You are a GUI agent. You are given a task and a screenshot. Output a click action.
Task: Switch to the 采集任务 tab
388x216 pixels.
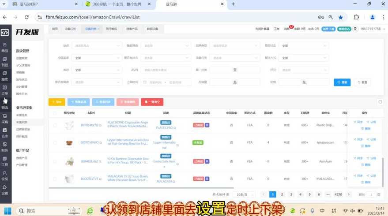point(70,29)
